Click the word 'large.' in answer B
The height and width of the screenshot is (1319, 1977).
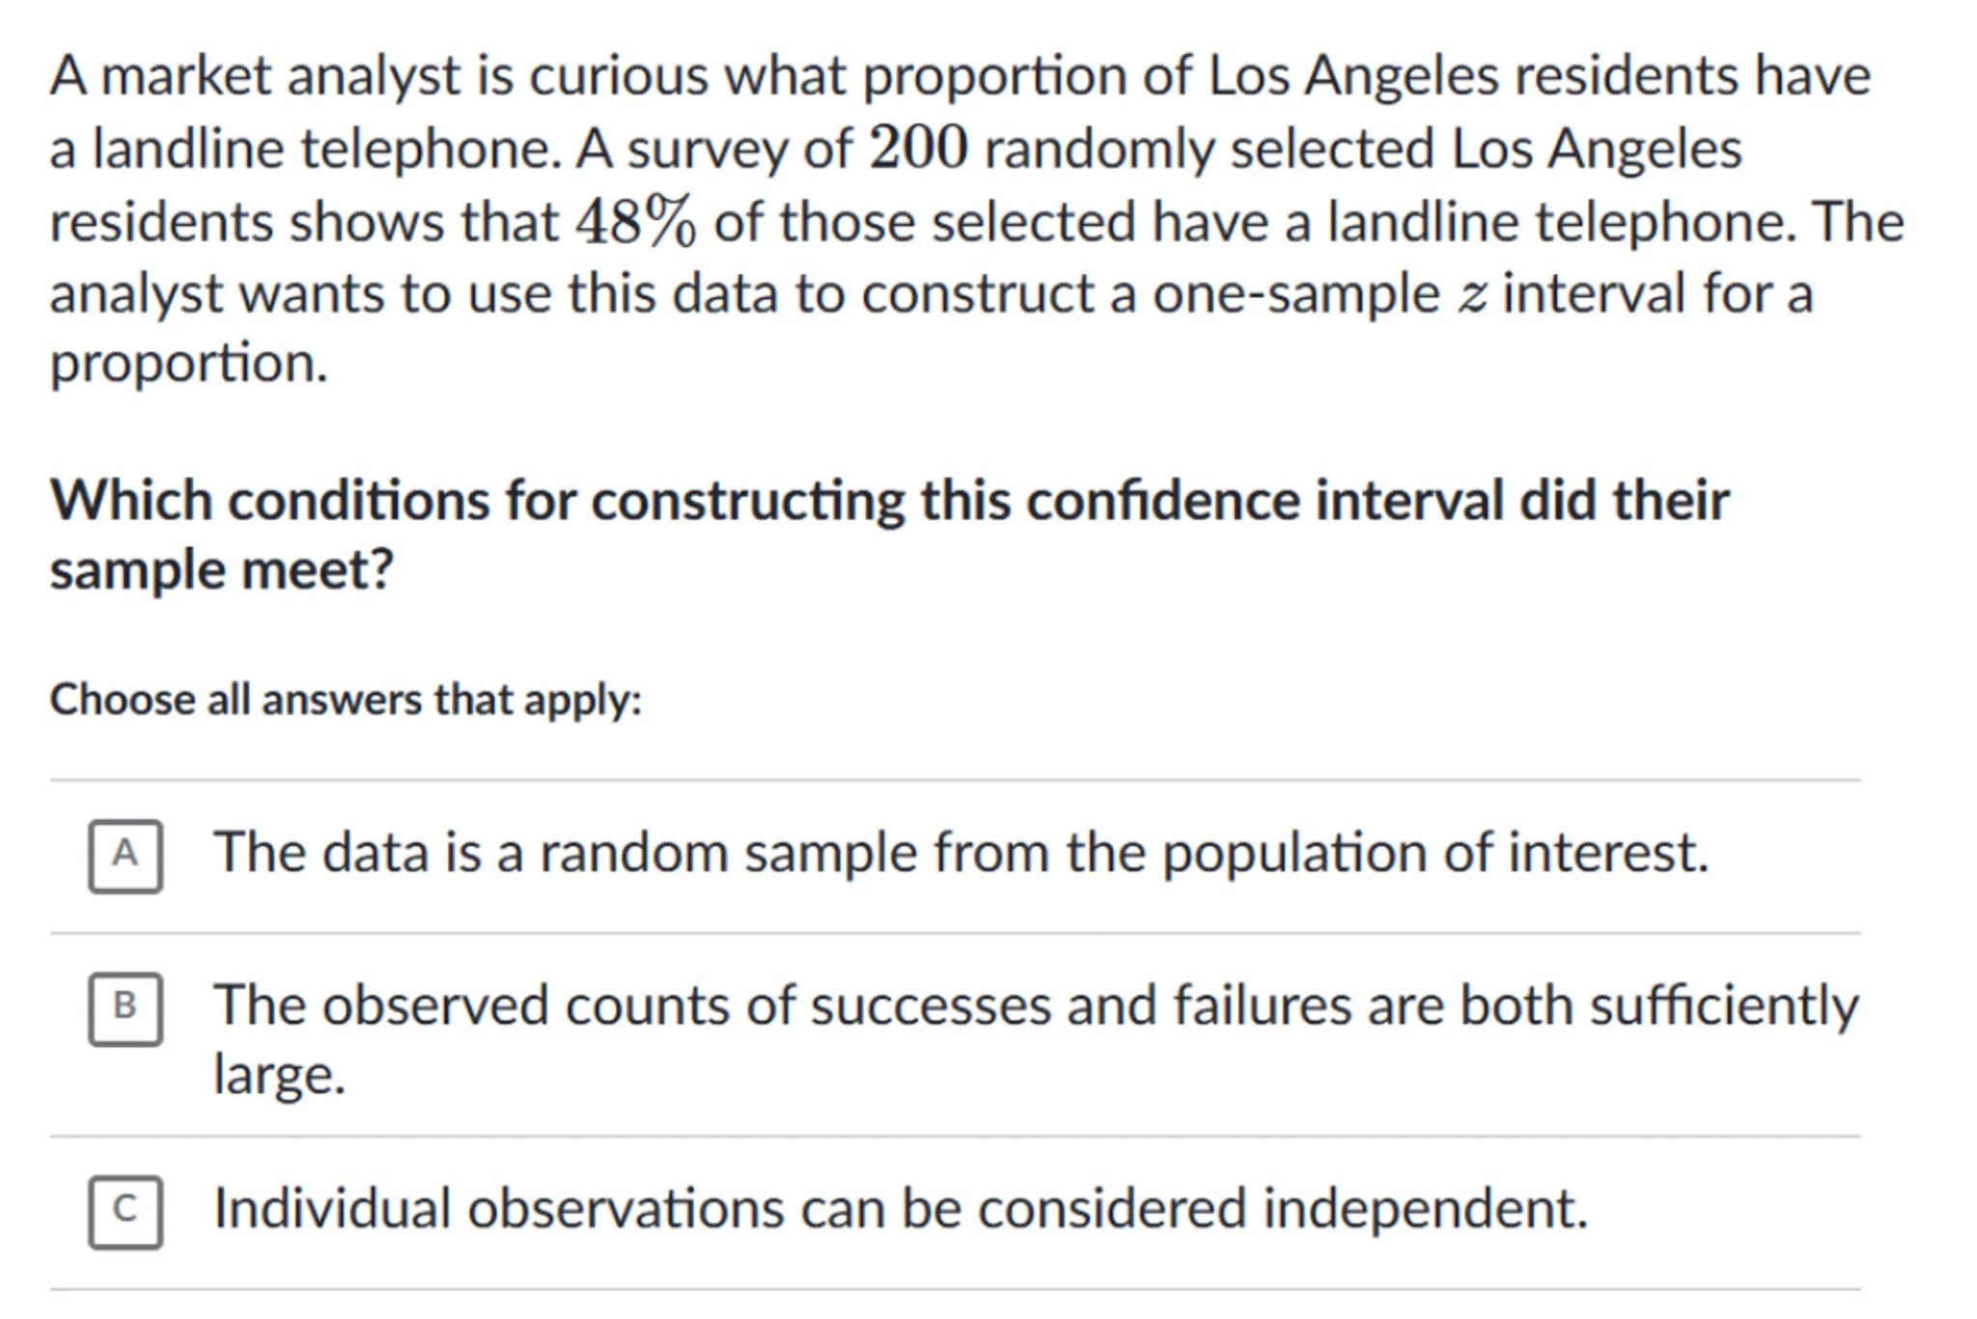pos(279,1075)
